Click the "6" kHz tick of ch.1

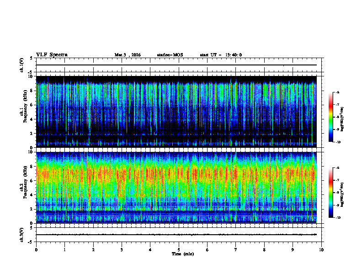tap(32, 105)
